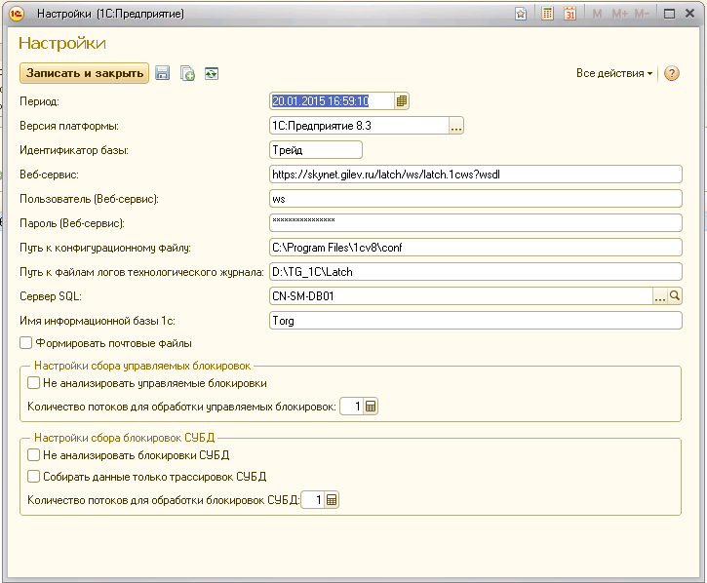Click the Настройки page heading
This screenshot has width=707, height=583.
coord(62,43)
